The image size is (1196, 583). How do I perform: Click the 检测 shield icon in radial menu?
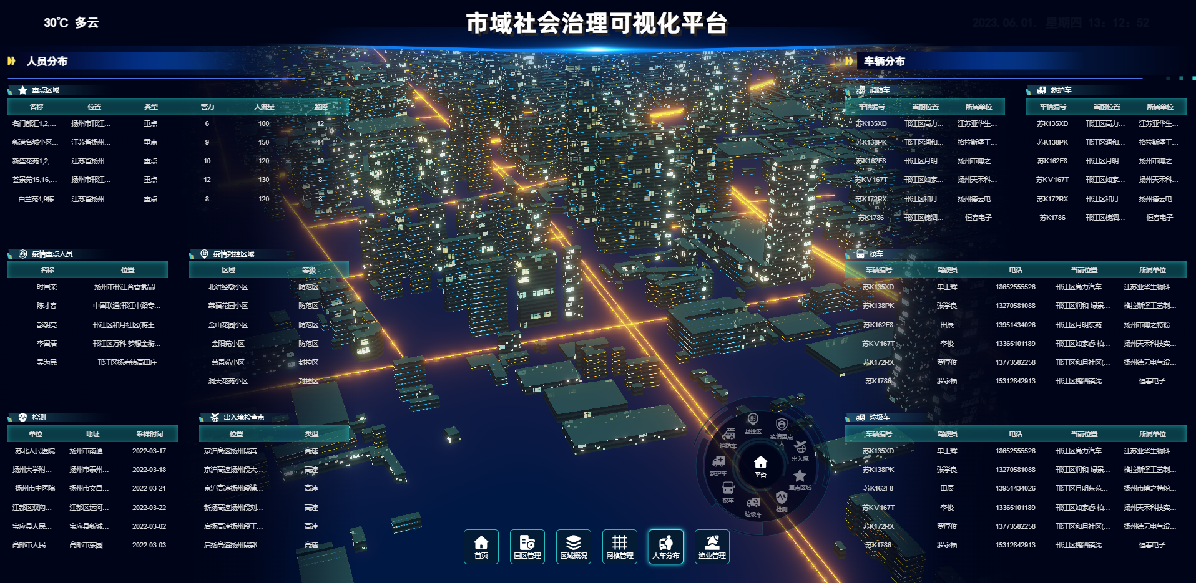782,498
